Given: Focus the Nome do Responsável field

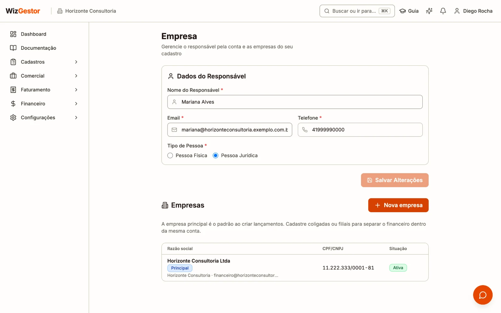Looking at the screenshot, I should (x=295, y=102).
